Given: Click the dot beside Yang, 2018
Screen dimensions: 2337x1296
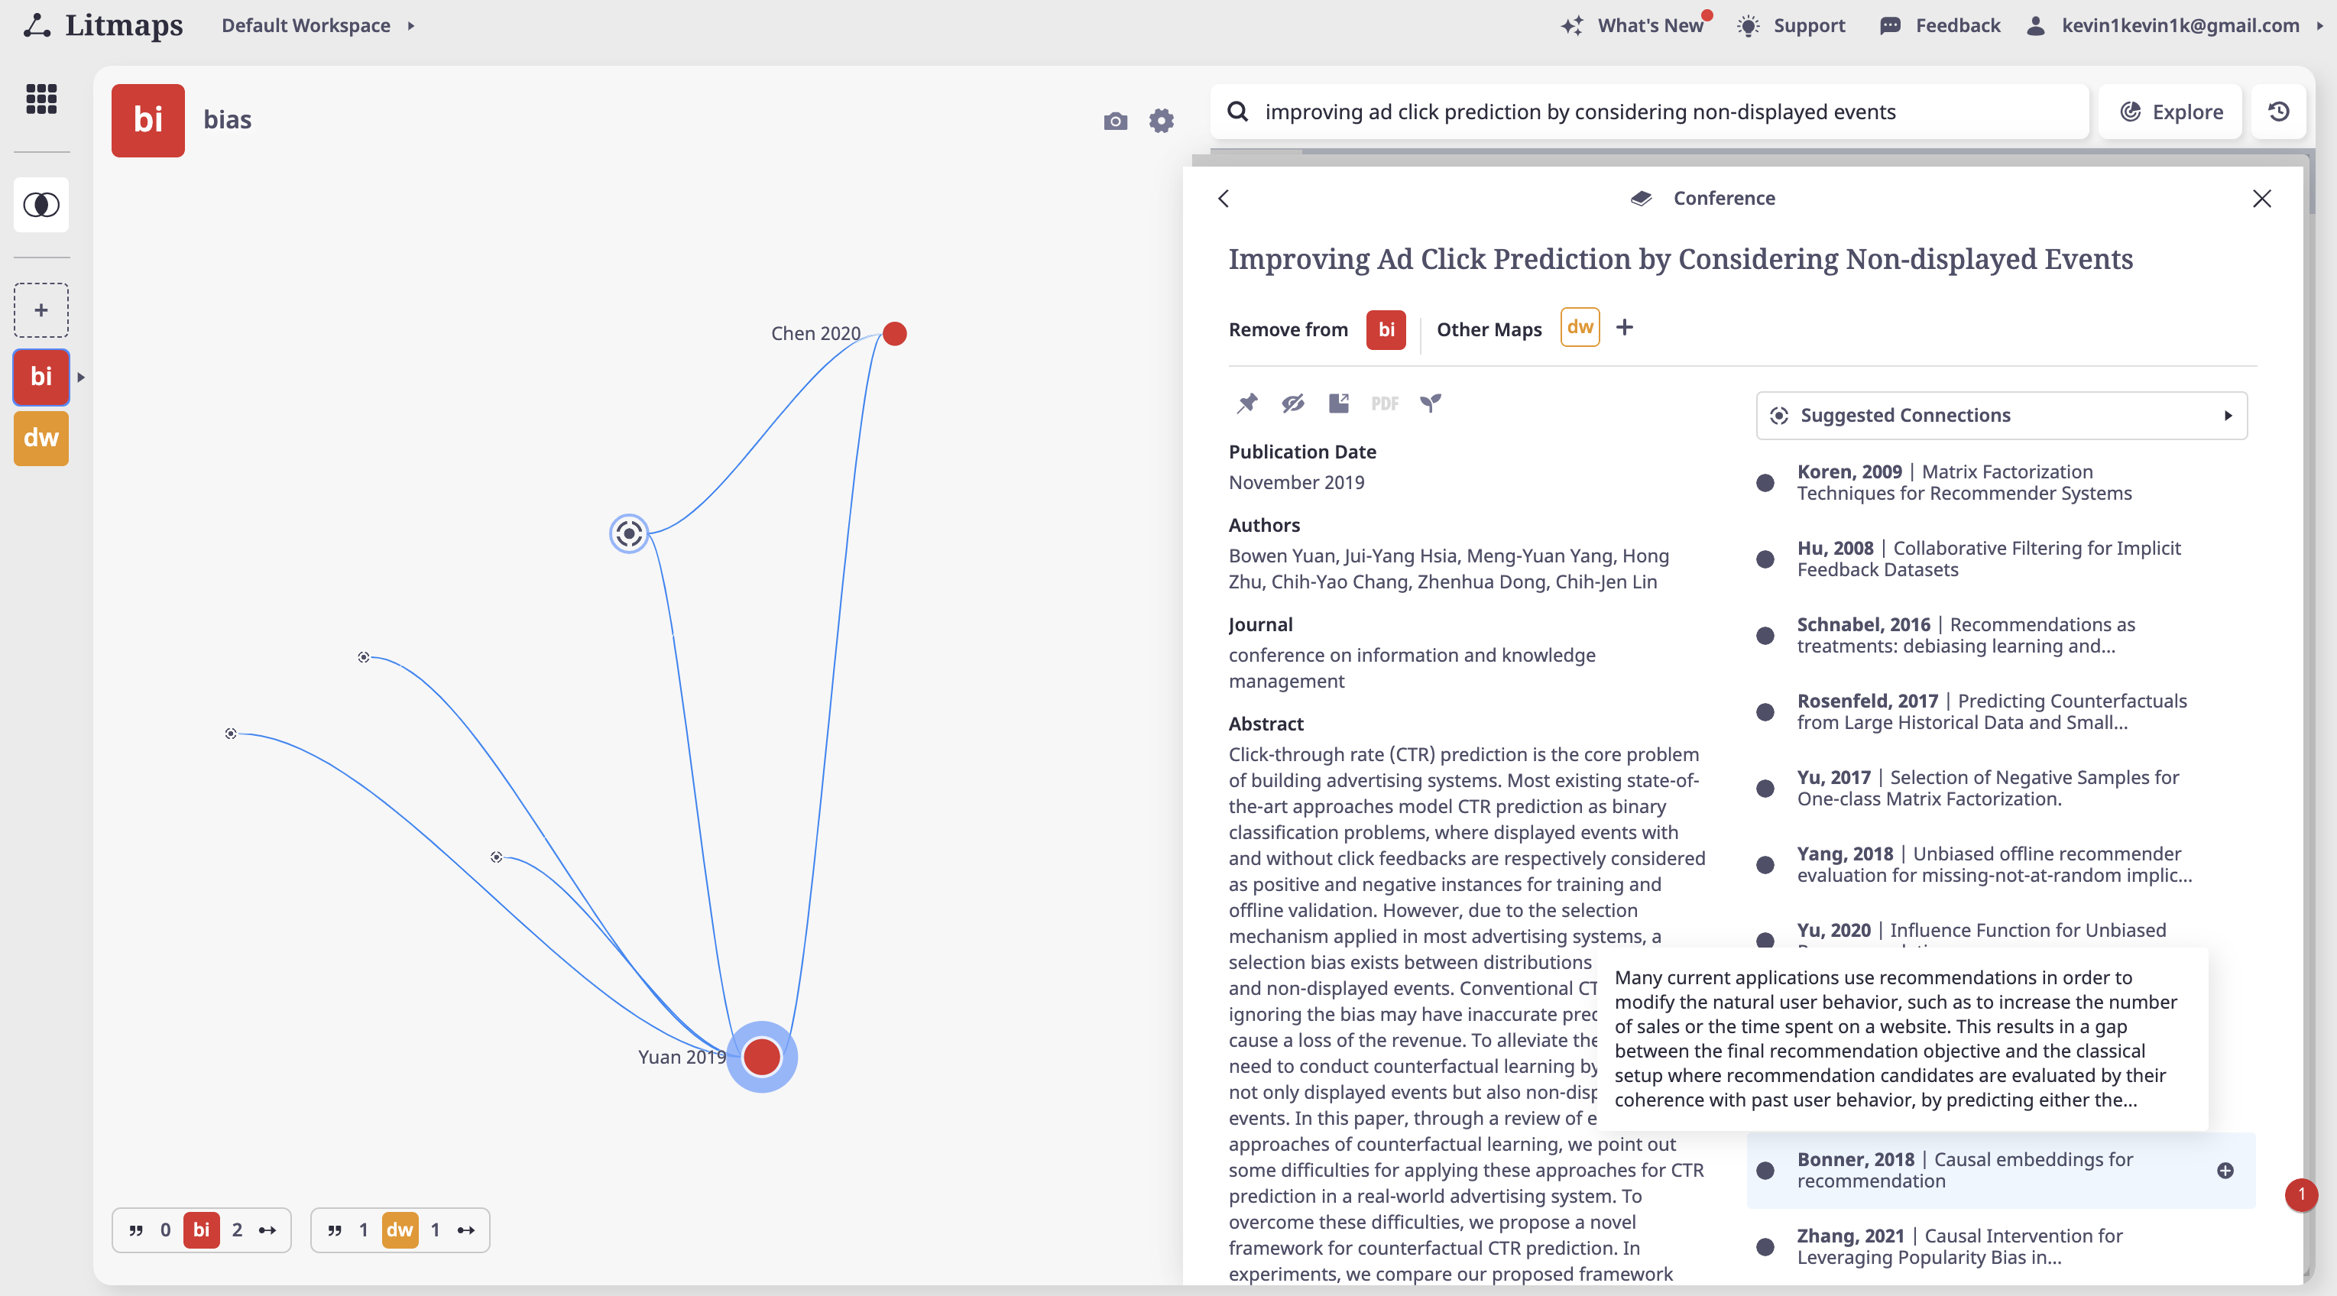Looking at the screenshot, I should 1765,865.
